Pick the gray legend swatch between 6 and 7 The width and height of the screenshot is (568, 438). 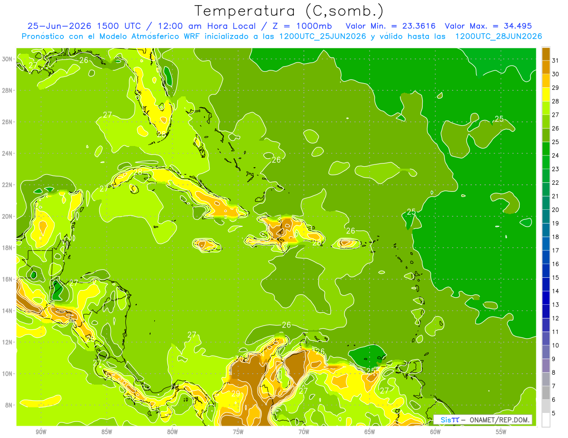point(546,393)
